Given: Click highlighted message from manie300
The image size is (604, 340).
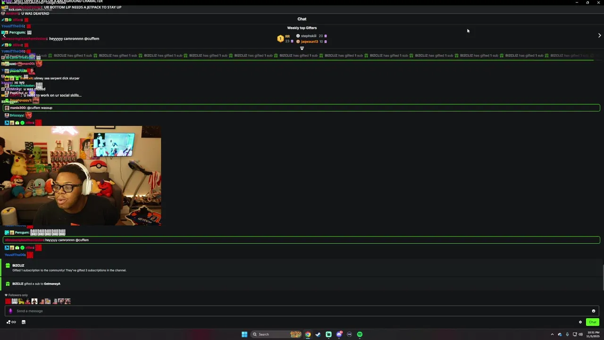Looking at the screenshot, I should pyautogui.click(x=301, y=108).
